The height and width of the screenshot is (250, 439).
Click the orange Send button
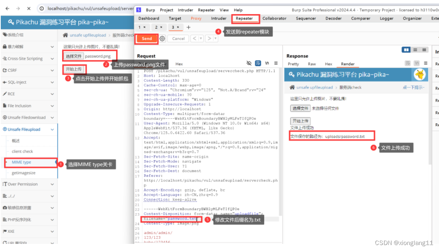click(x=147, y=39)
